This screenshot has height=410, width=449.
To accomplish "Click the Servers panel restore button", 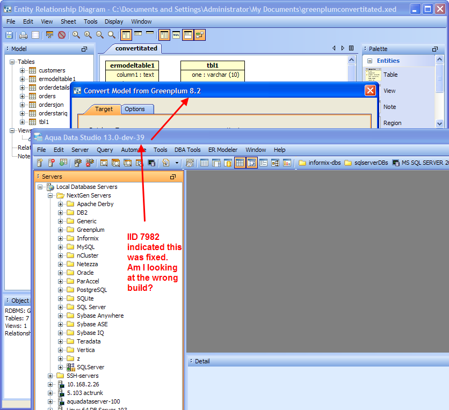I will click(172, 177).
